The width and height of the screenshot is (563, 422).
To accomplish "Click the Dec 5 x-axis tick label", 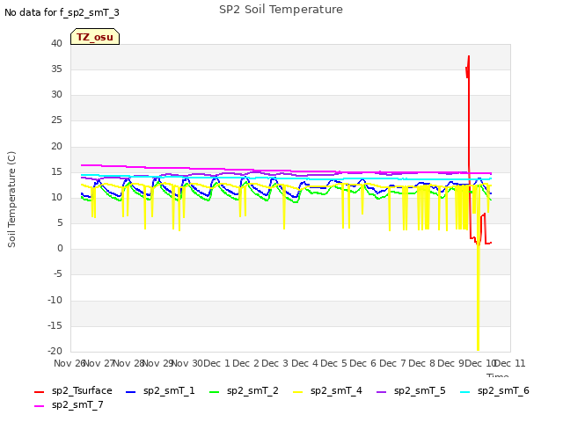I will pyautogui.click(x=333, y=363).
